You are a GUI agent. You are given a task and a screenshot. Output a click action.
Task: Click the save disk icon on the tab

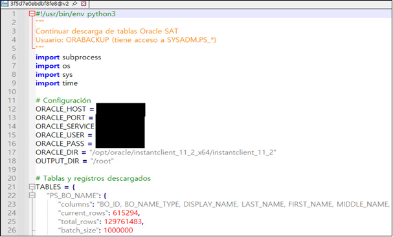(x=5, y=3)
